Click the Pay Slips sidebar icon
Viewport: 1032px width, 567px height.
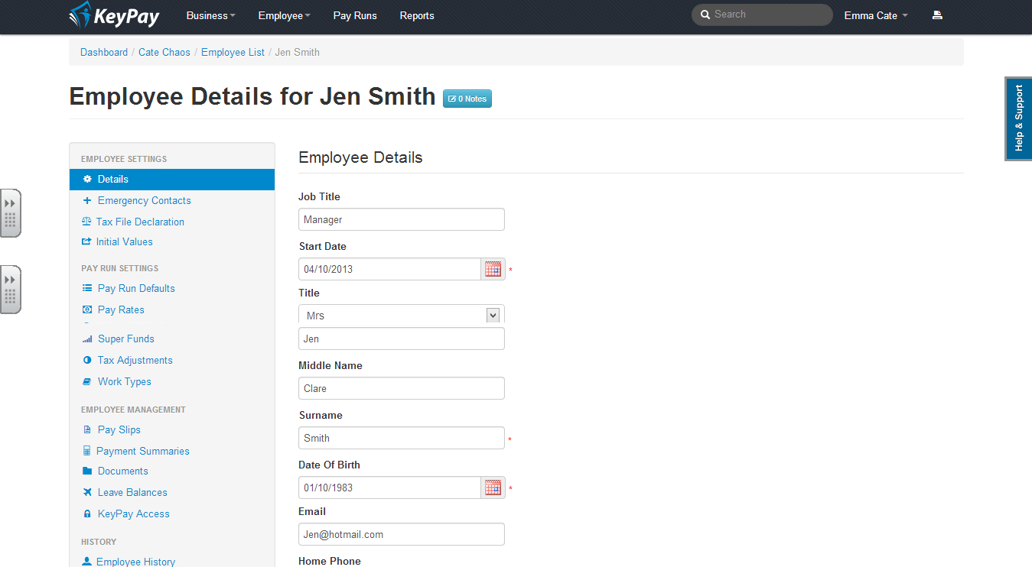click(87, 429)
